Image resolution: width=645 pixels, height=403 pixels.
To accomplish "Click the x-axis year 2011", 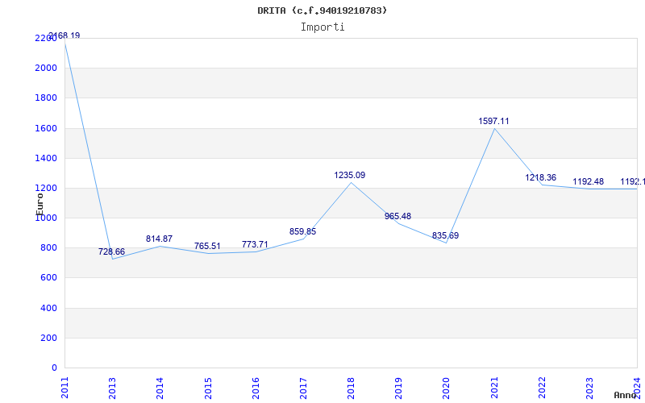I will [x=64, y=388].
